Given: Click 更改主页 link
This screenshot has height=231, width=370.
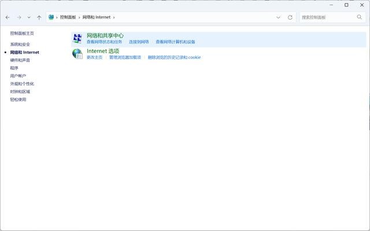Looking at the screenshot, I should coord(95,57).
